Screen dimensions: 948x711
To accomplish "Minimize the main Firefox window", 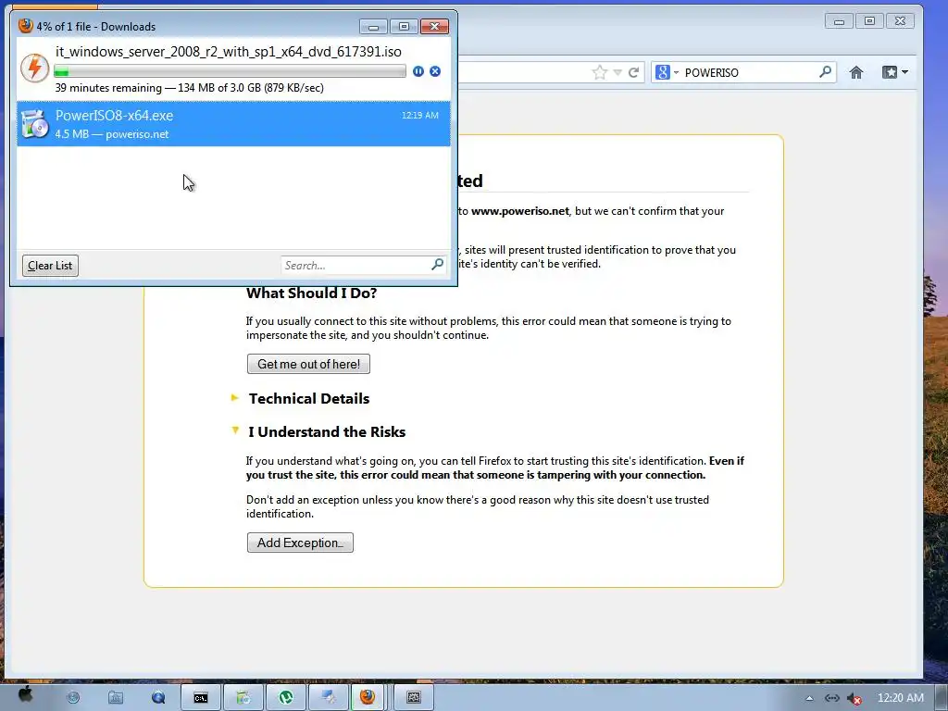I will coord(839,21).
